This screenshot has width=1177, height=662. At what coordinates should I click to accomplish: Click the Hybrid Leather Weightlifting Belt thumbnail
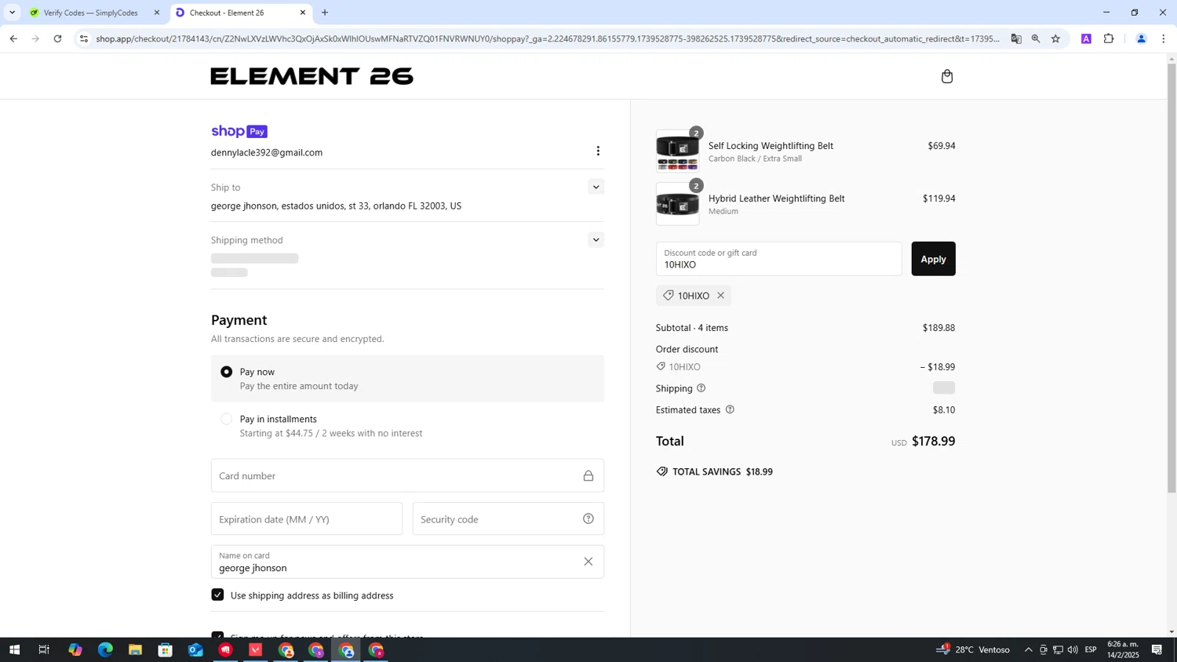pos(677,204)
